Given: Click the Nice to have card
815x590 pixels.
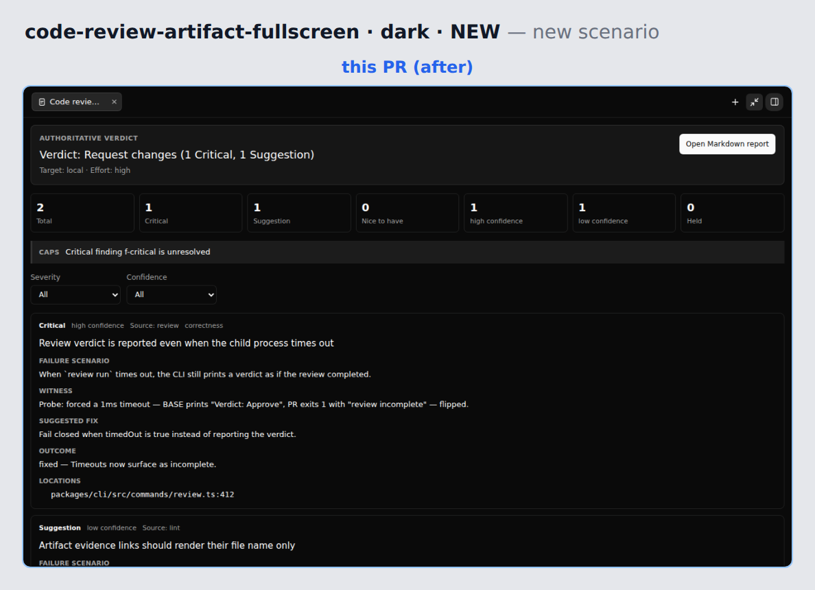Looking at the screenshot, I should pos(407,213).
